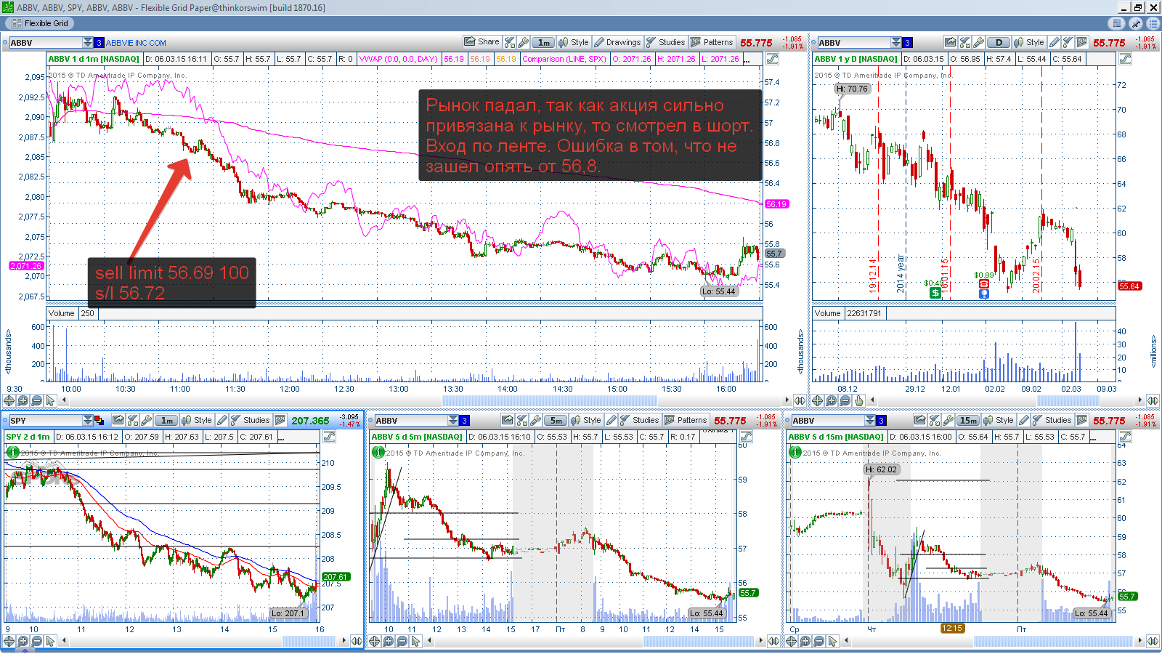The height and width of the screenshot is (654, 1162).
Task: Open Drawings tools on the main chart
Action: pos(617,42)
